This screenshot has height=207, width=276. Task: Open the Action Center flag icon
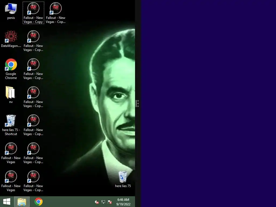110,202
